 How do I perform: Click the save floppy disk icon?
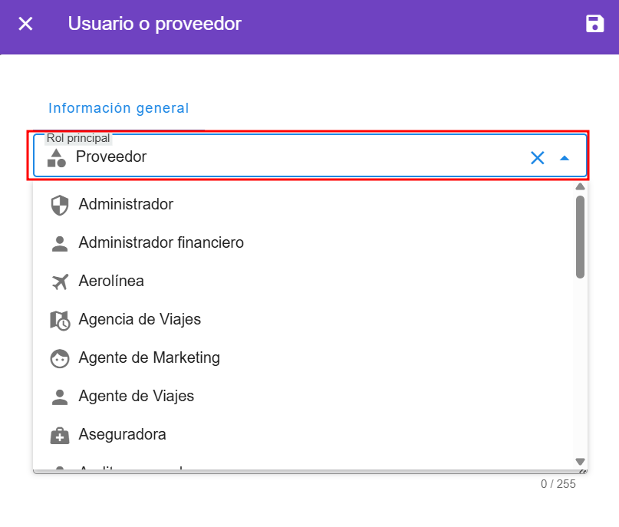pyautogui.click(x=594, y=24)
